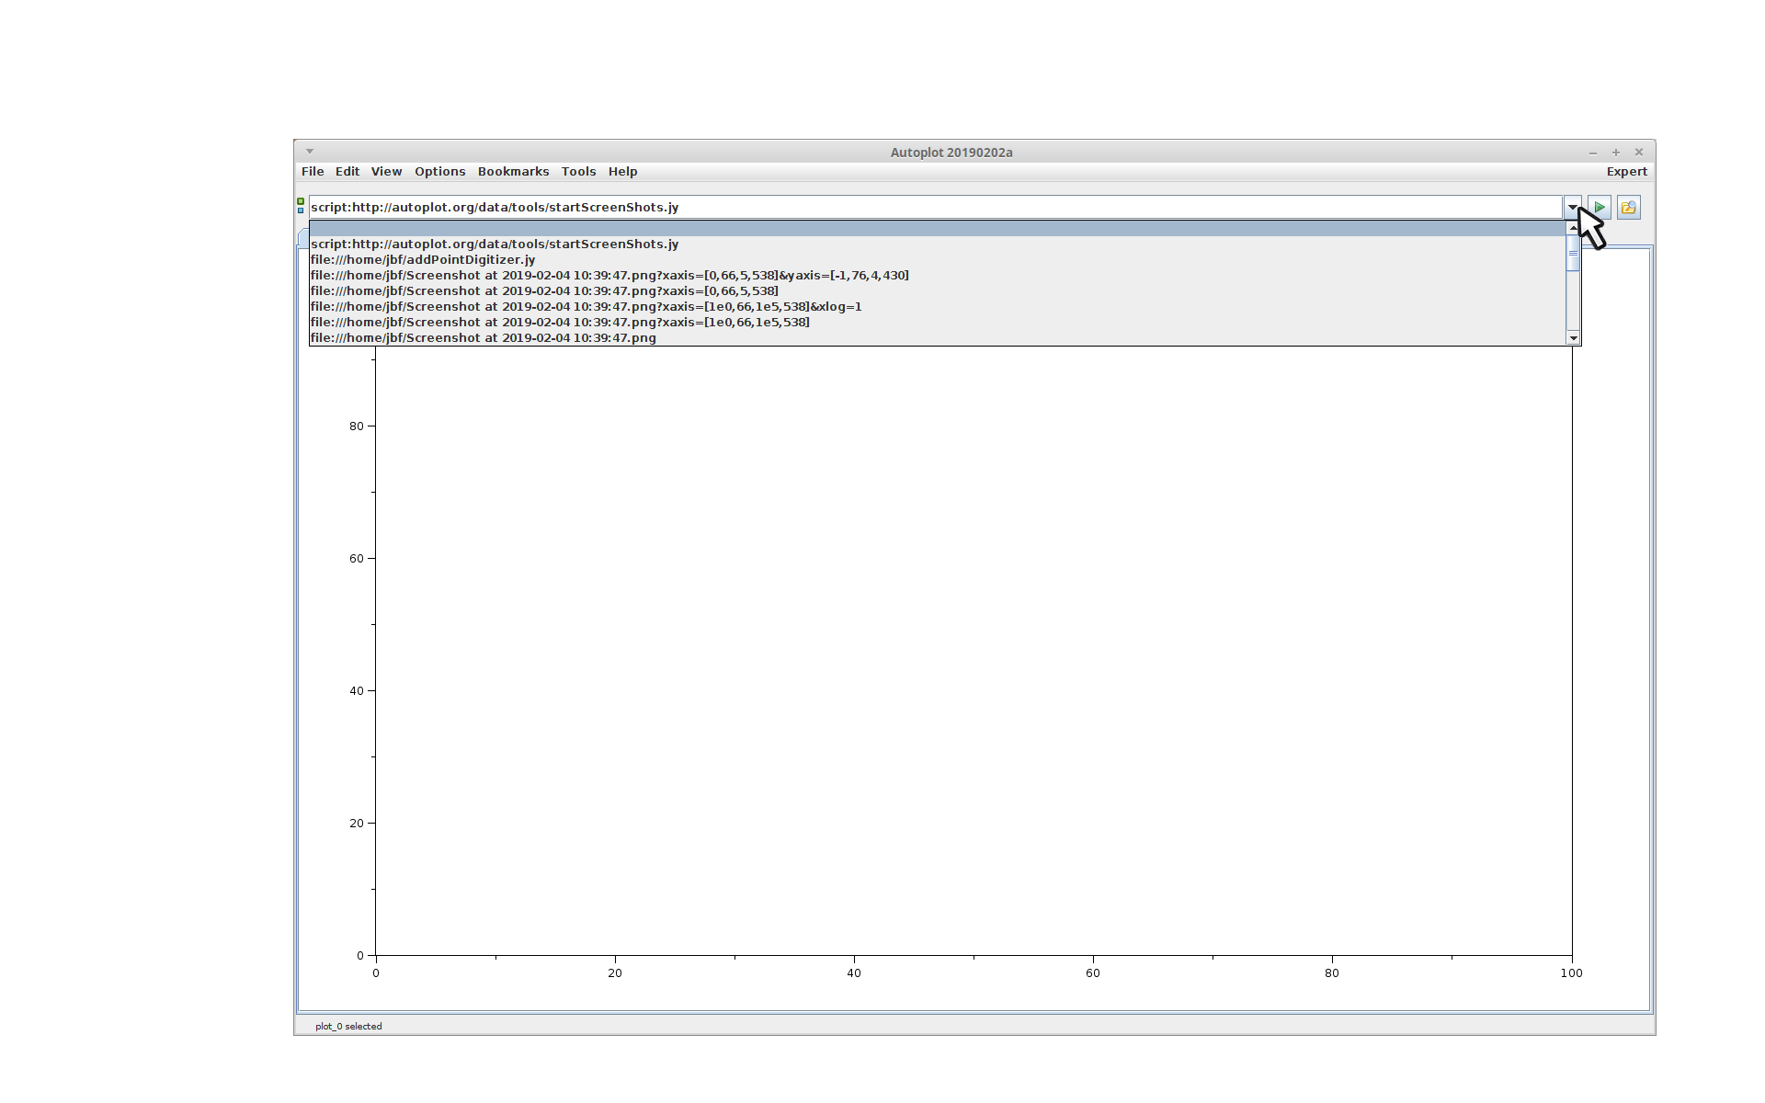Open the File menu
1765x1103 pixels.
313,172
